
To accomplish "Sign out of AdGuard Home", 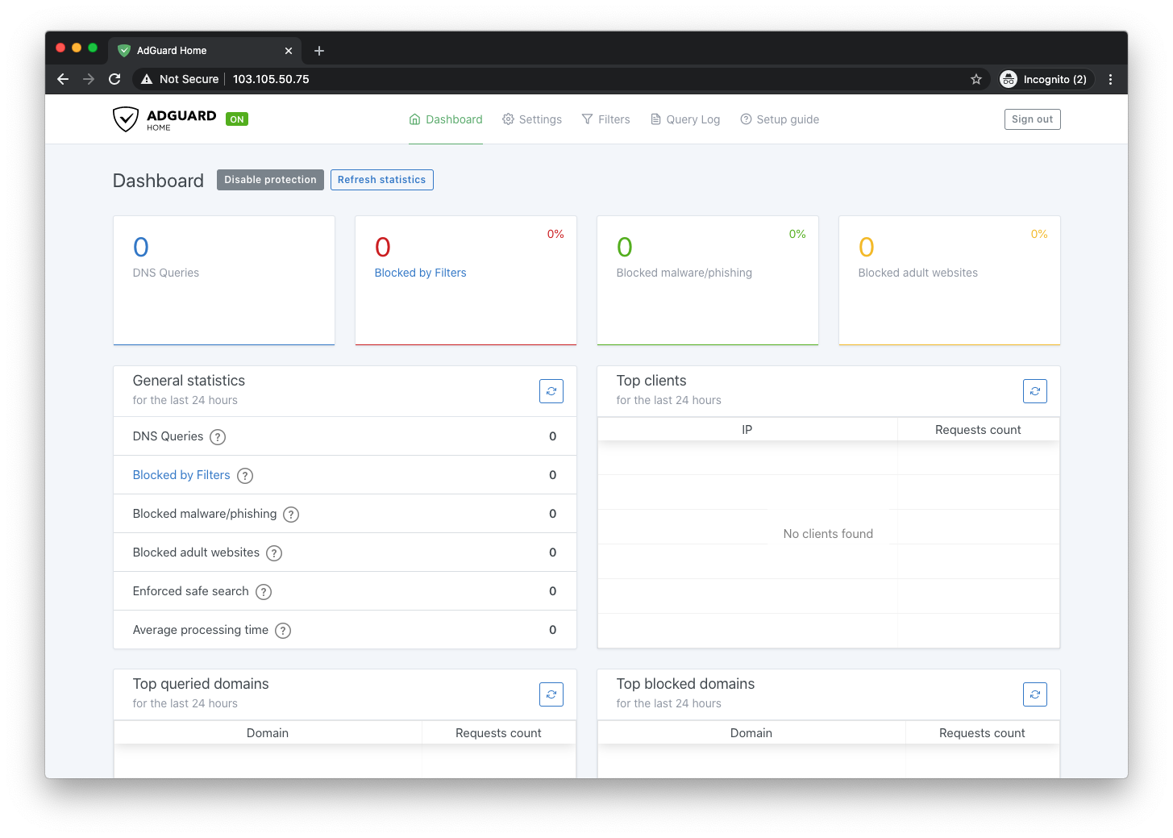I will click(x=1032, y=119).
